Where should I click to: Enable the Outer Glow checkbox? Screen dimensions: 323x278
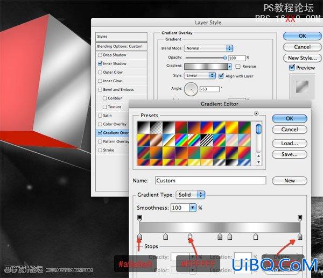coord(100,72)
